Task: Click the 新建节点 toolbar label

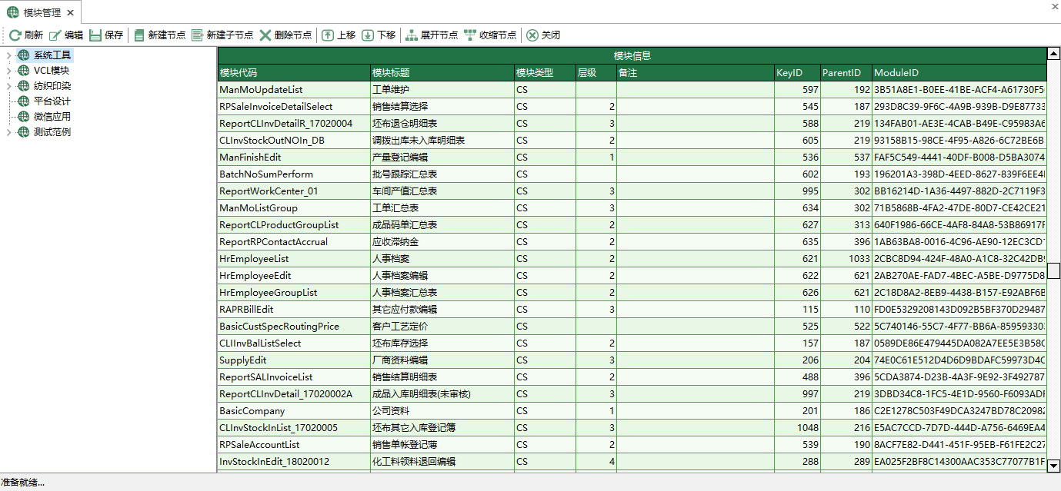Action: coord(167,35)
